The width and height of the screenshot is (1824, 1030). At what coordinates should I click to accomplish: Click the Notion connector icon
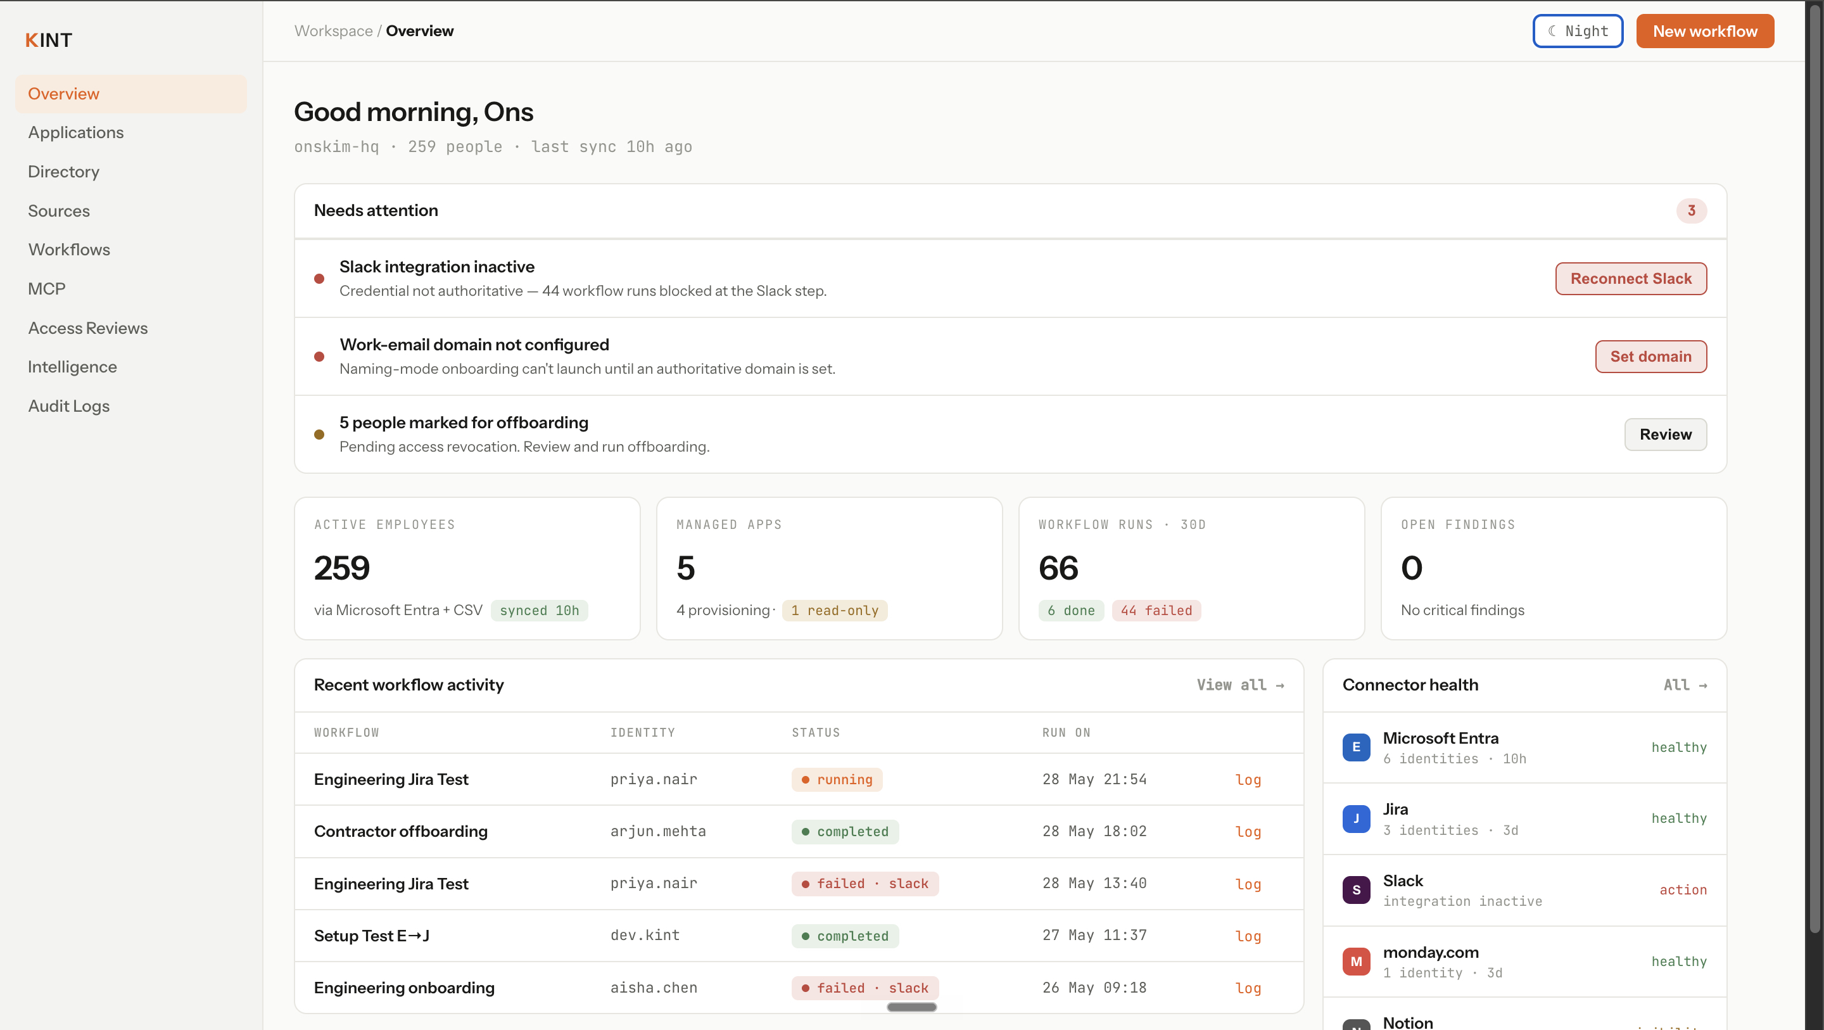coord(1356,1024)
